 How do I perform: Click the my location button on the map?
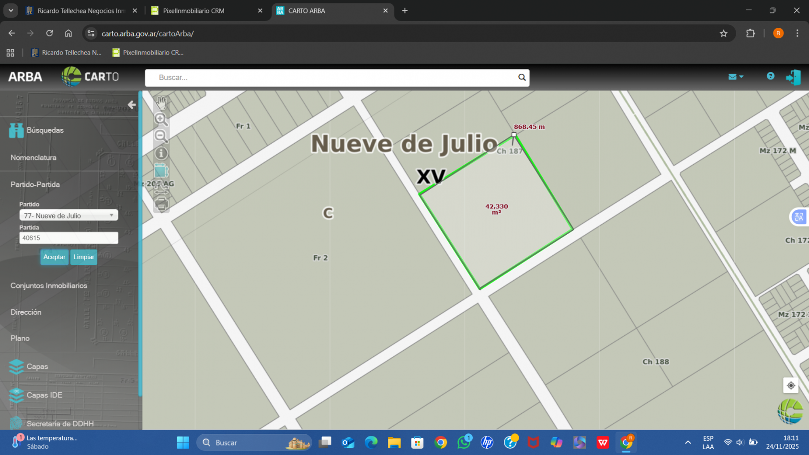790,385
